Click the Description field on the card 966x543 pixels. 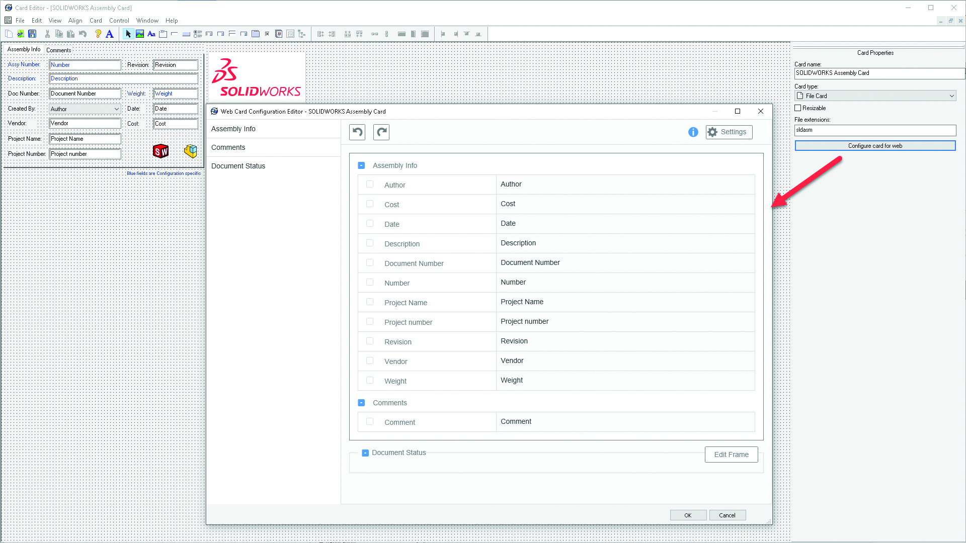(123, 78)
